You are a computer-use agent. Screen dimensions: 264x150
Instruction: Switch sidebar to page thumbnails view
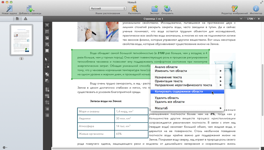[x=17, y=19]
